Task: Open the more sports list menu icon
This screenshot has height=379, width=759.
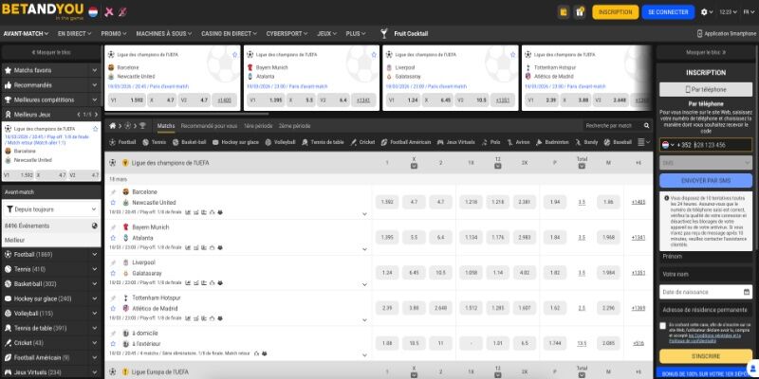Action: point(641,142)
